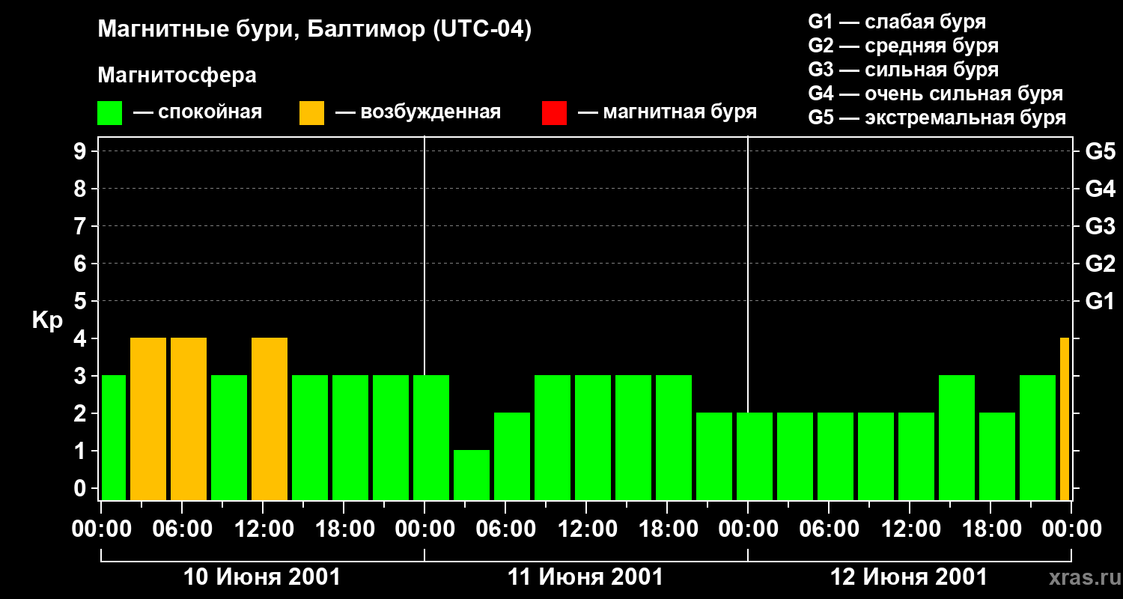
Task: Click the G1 label on right axis
Action: point(1100,301)
